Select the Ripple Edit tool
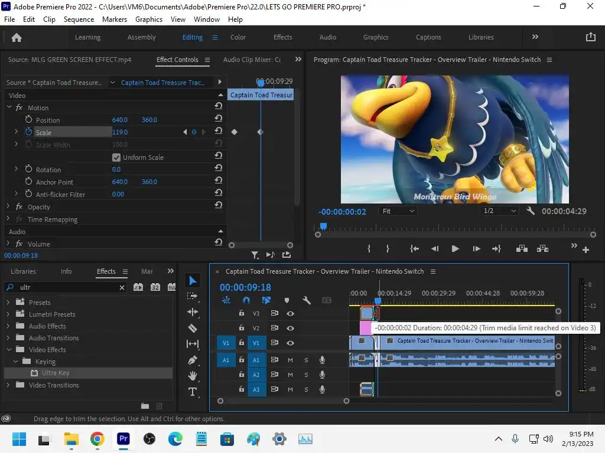The height and width of the screenshot is (453, 605). pyautogui.click(x=192, y=312)
